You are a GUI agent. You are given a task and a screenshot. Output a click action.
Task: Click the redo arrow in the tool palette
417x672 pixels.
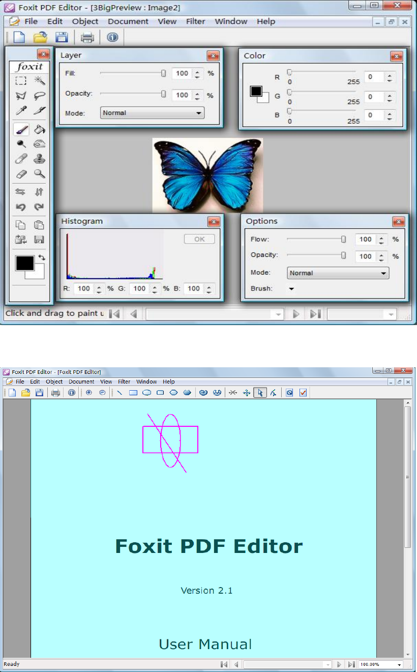pyautogui.click(x=39, y=207)
